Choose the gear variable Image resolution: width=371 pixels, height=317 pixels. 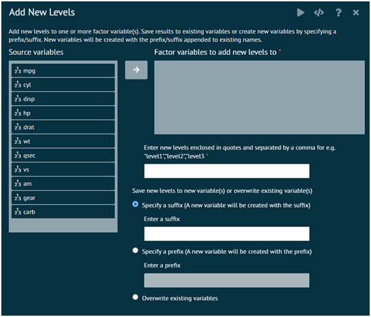63,198
